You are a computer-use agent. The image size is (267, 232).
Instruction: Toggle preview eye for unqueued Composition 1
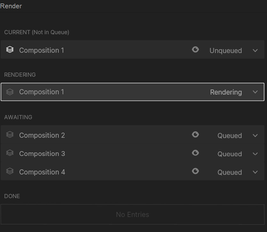click(x=195, y=50)
